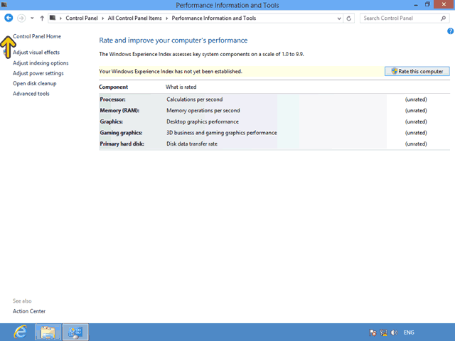The width and height of the screenshot is (455, 341).
Task: Click '3D business and gaming graphics performance' text
Action: tap(222, 133)
